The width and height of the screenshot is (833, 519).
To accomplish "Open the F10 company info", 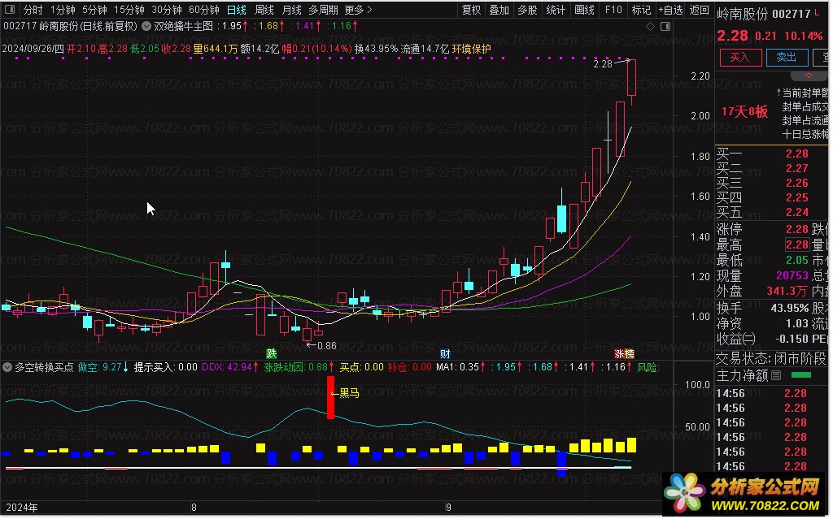I will [x=613, y=10].
